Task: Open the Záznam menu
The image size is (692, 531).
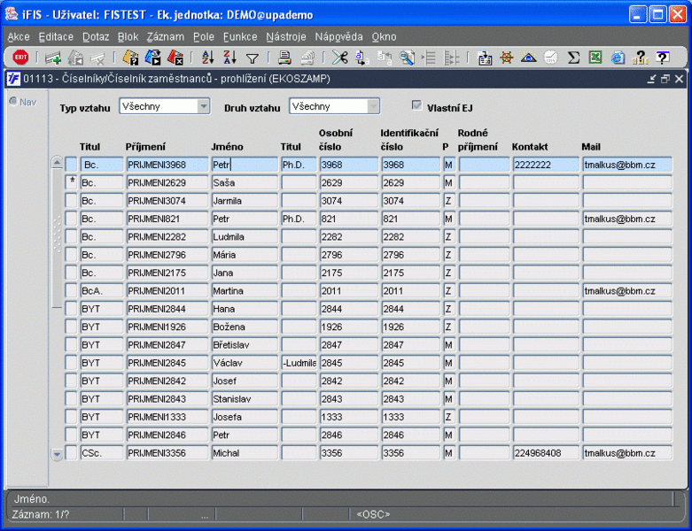Action: [x=165, y=37]
